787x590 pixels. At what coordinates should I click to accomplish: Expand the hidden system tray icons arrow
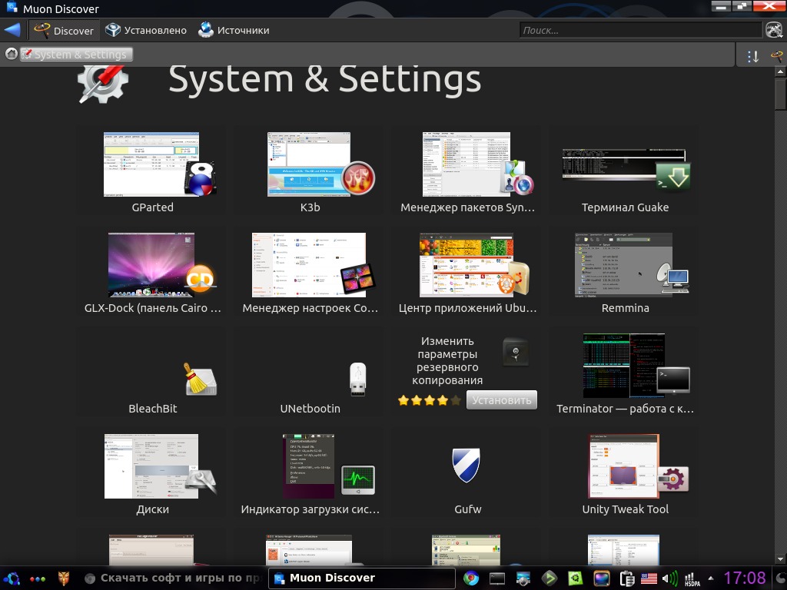click(x=711, y=578)
